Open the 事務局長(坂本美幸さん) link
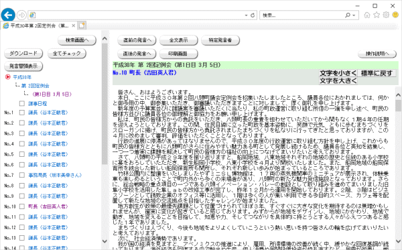The height and width of the screenshot is (250, 402). 55,176
